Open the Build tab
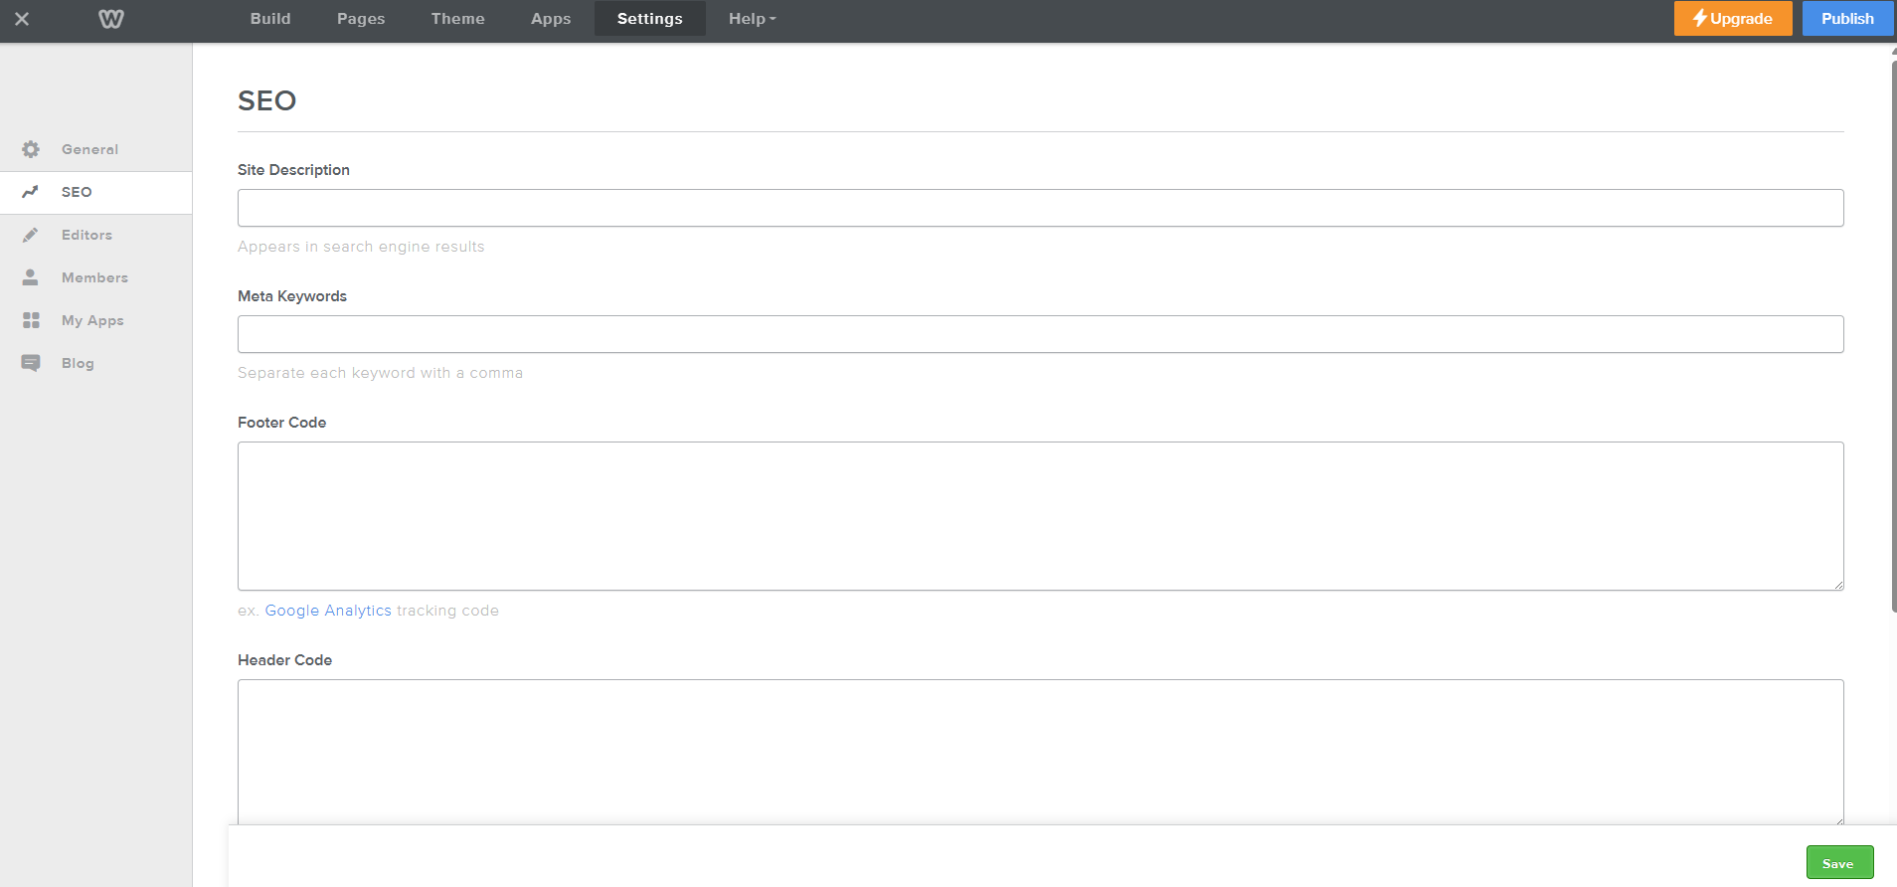The image size is (1897, 887). point(270,19)
